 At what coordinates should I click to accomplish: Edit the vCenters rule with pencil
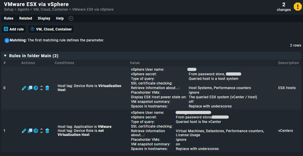coord(24,131)
